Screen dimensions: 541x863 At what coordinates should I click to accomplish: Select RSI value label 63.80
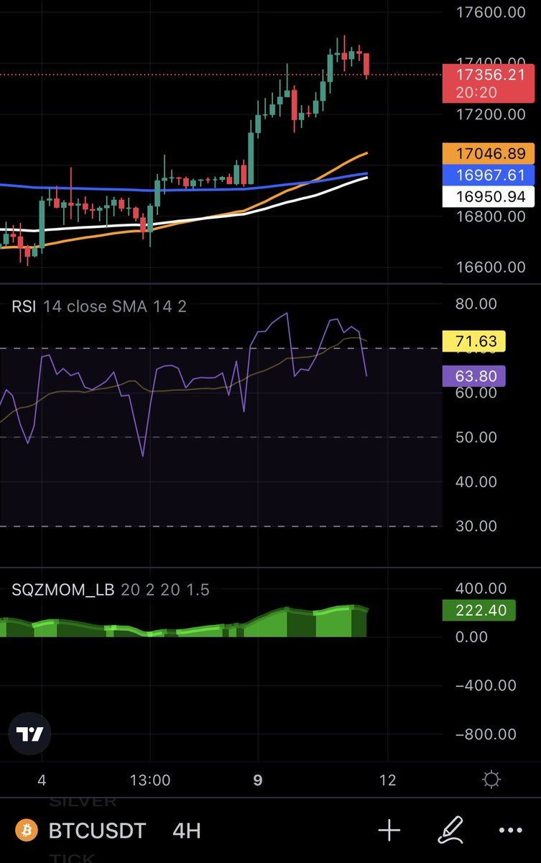pos(474,375)
